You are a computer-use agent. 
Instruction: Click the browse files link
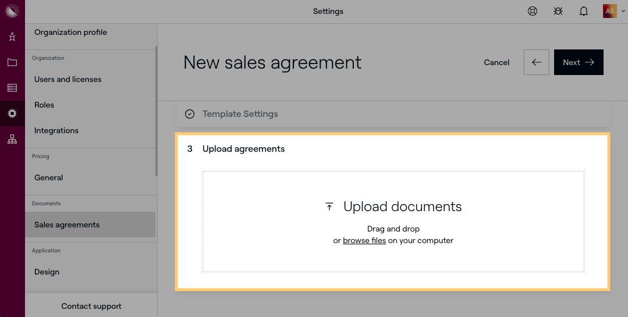point(364,240)
